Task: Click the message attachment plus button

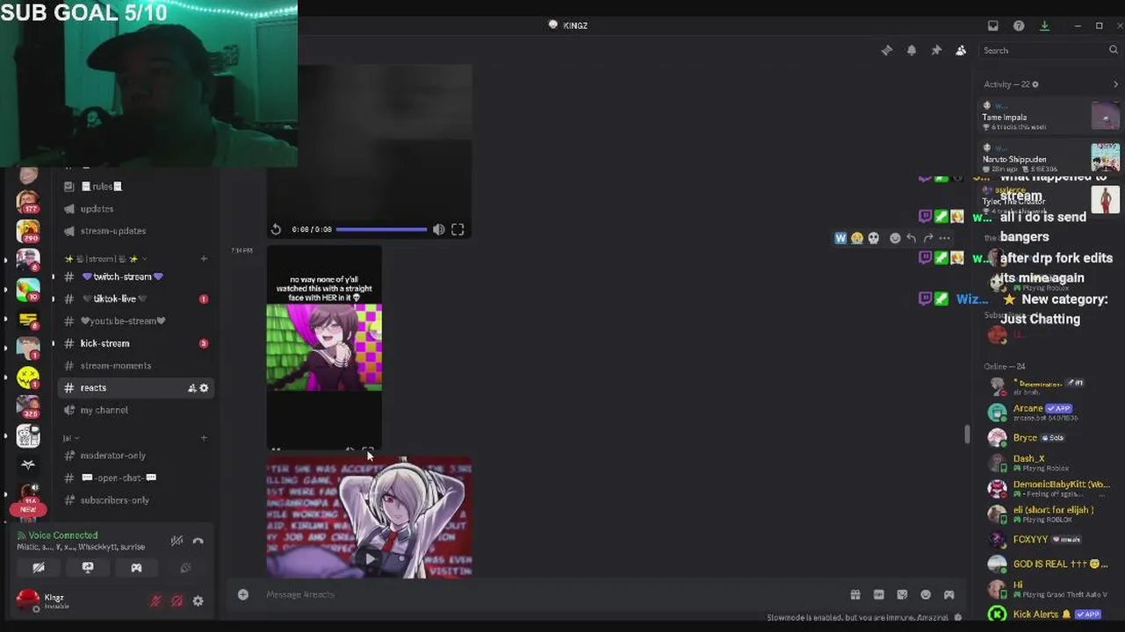Action: click(243, 594)
